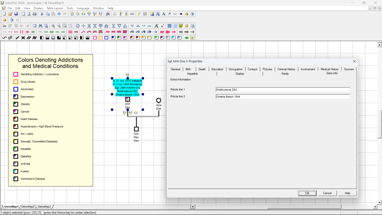
Task: Click the Précis line 2 input field
Action: coord(283,96)
